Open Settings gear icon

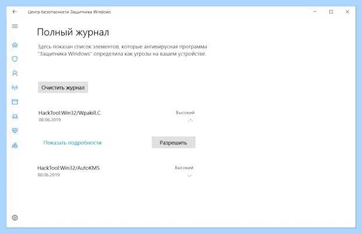coord(15,218)
